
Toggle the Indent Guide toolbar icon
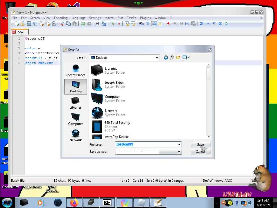[x=154, y=24]
